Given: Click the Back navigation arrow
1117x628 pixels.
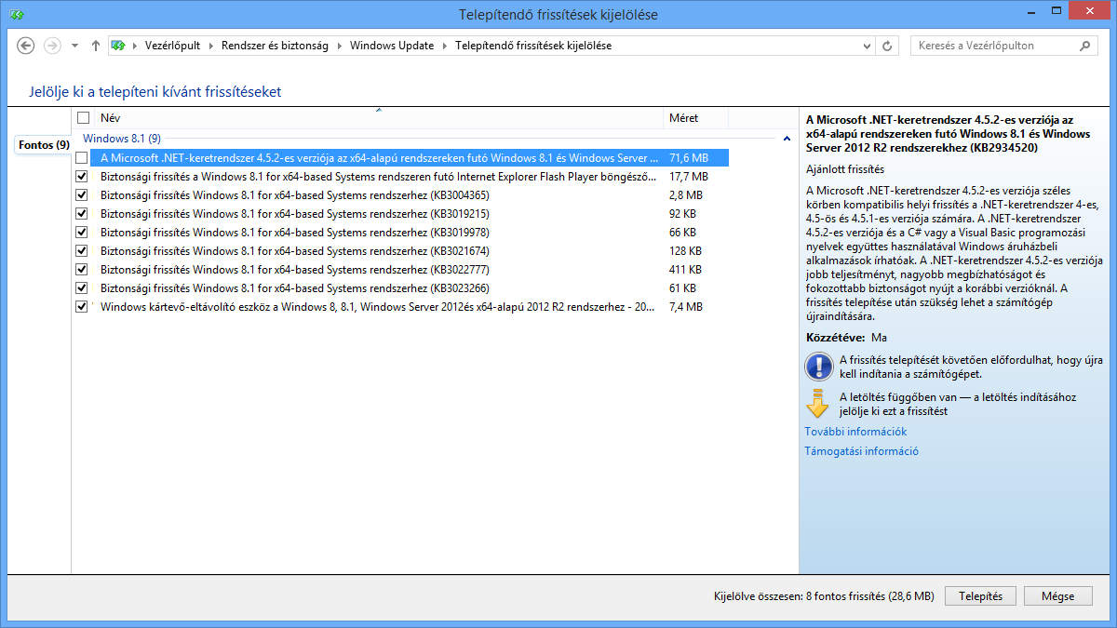Looking at the screenshot, I should click(x=26, y=46).
